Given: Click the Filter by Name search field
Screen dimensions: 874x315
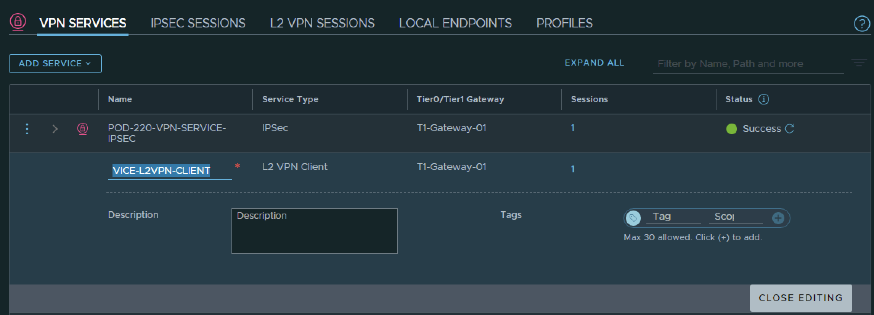Looking at the screenshot, I should click(747, 64).
